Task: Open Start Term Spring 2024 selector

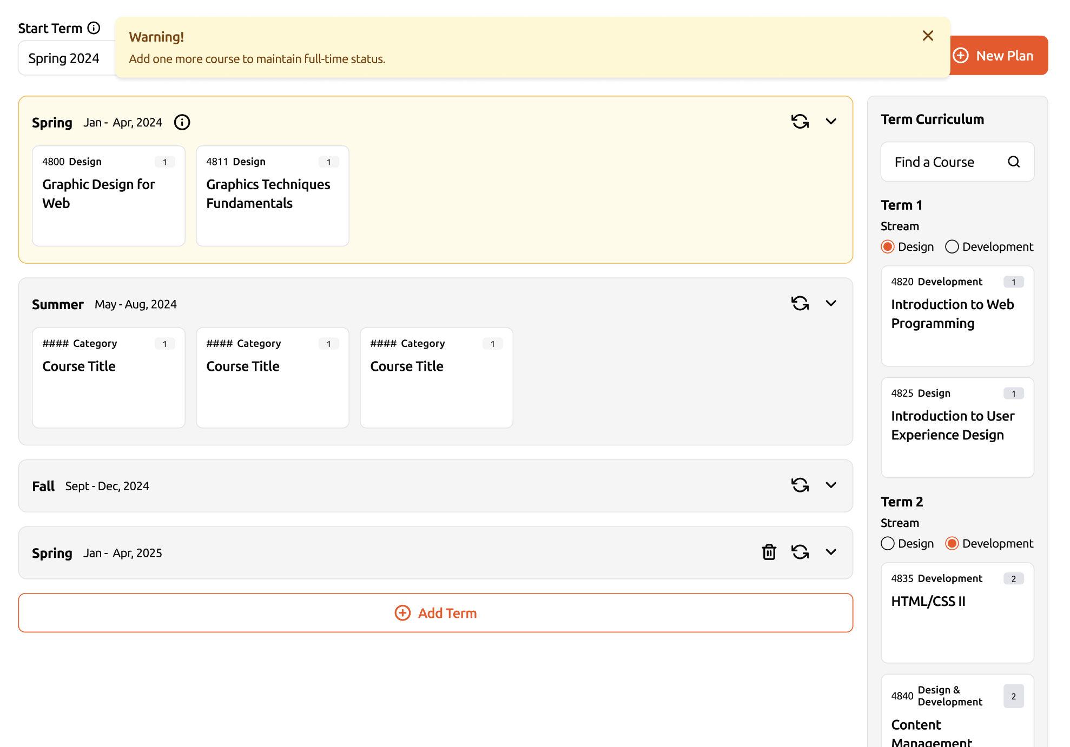Action: coord(65,58)
